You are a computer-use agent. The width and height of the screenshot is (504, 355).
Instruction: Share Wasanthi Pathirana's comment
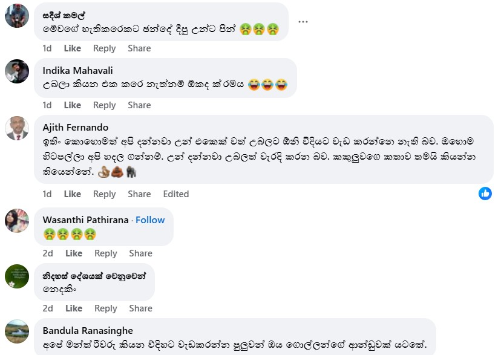pyautogui.click(x=140, y=253)
